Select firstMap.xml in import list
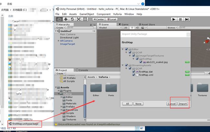This screenshot has height=132, width=210. pos(146,75)
